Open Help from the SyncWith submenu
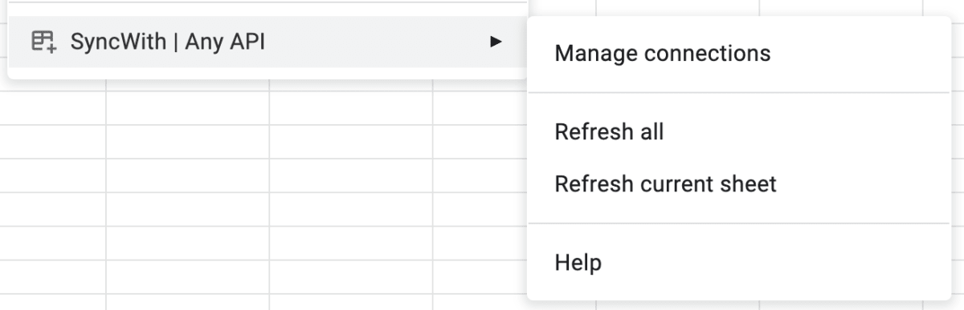 [578, 262]
